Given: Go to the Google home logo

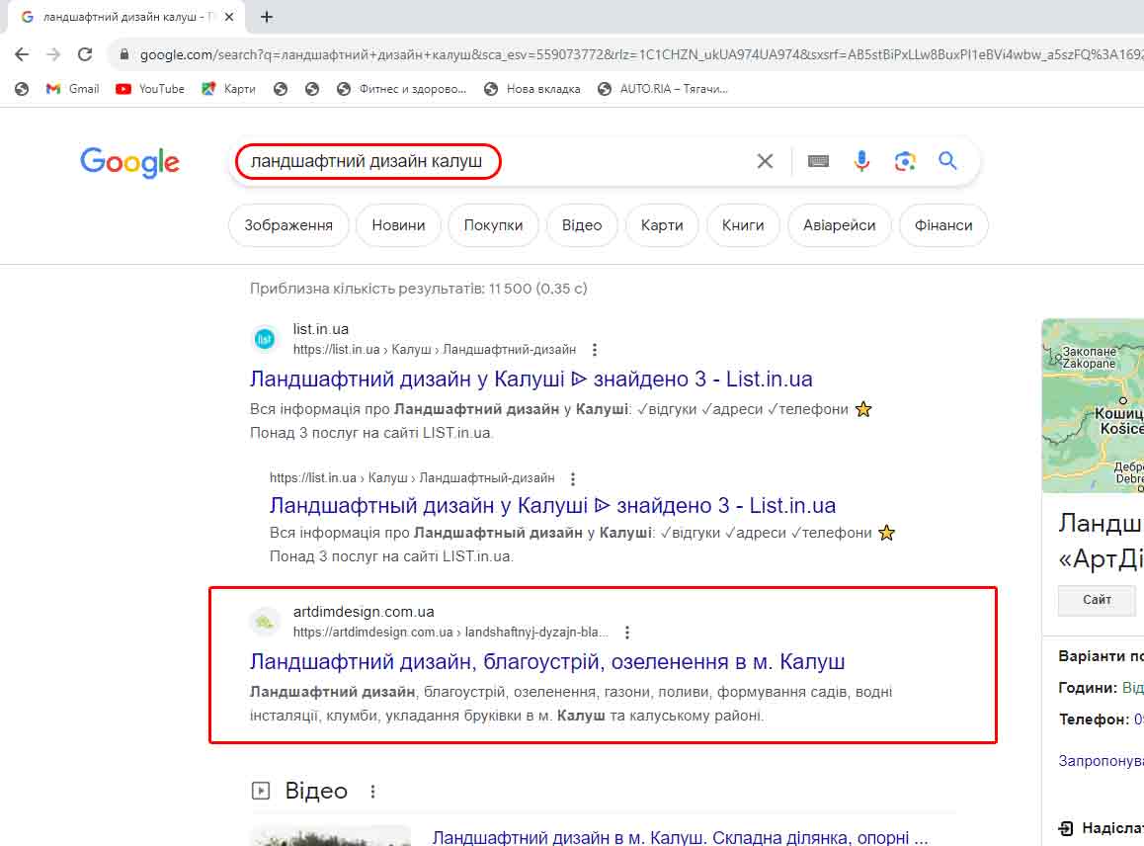Looking at the screenshot, I should pyautogui.click(x=129, y=161).
